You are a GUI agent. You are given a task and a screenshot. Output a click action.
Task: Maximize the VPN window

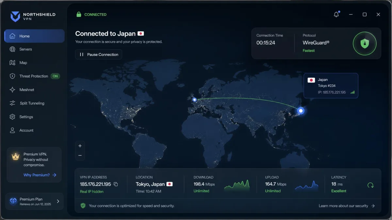(365, 14)
